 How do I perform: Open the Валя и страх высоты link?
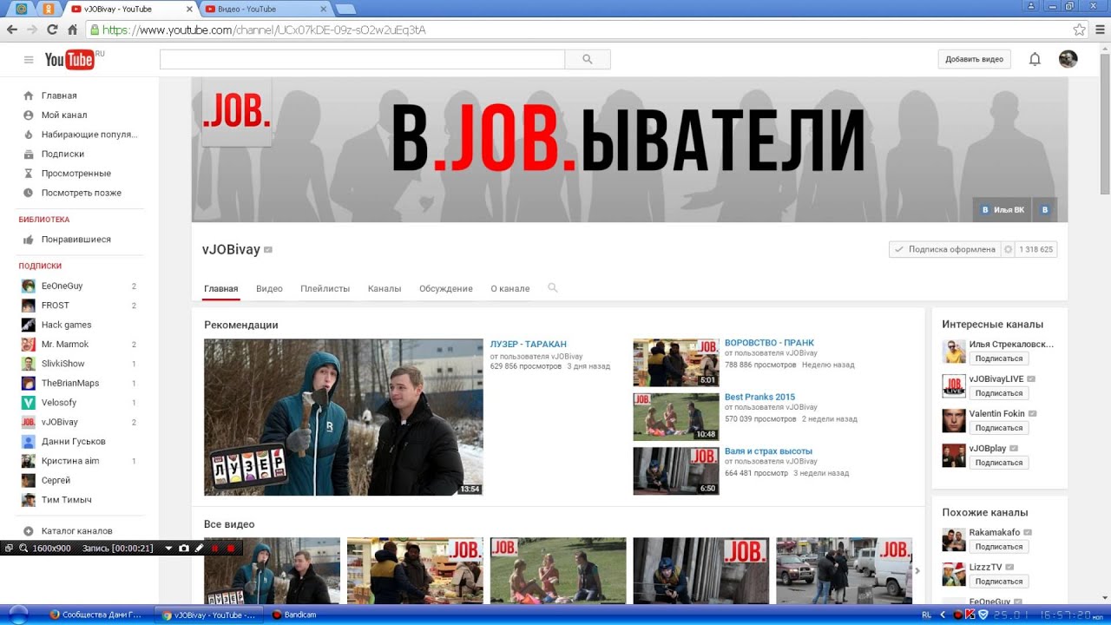[768, 451]
